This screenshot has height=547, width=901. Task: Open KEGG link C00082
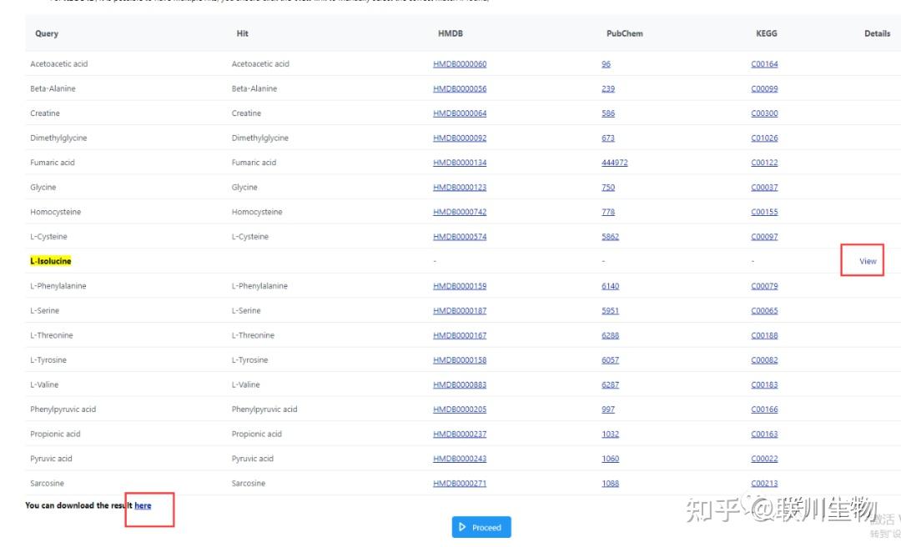click(x=764, y=360)
